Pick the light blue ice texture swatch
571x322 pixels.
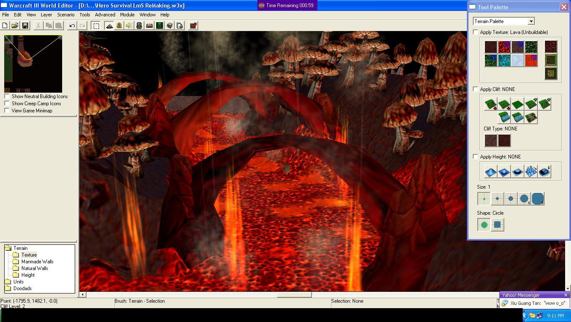[517, 60]
